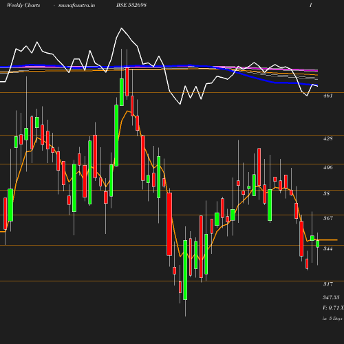Click the 'Weekly Charts' title text
Viewport: 344px width, 344px height.
(x=23, y=5)
